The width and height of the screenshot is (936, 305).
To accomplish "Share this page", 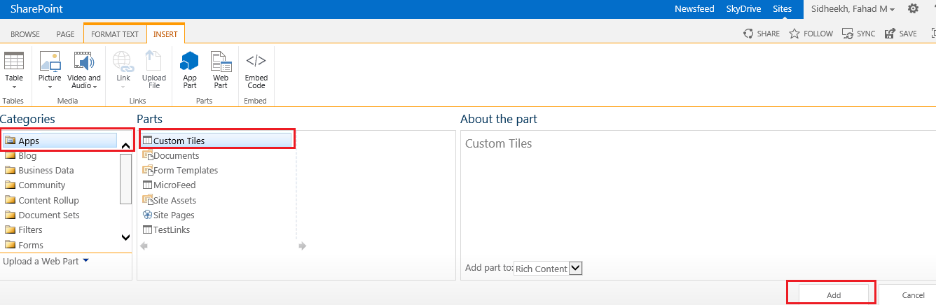I will pos(762,34).
